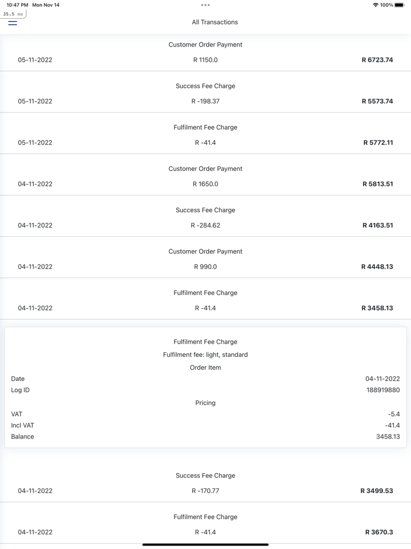Tap the balance R 6723.74 amount

[377, 60]
